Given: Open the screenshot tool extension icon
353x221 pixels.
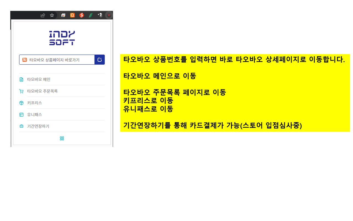Looking at the screenshot, I should tap(63, 15).
